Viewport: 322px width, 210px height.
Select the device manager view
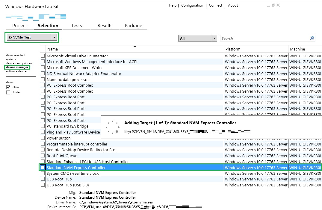coord(17,67)
